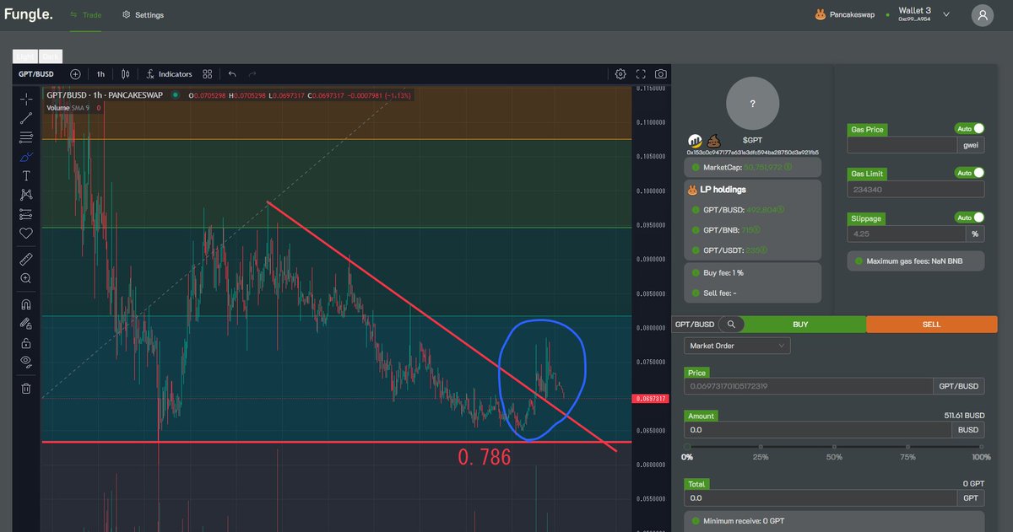Click the token contract address text
This screenshot has height=532, width=1013.
click(x=752, y=153)
